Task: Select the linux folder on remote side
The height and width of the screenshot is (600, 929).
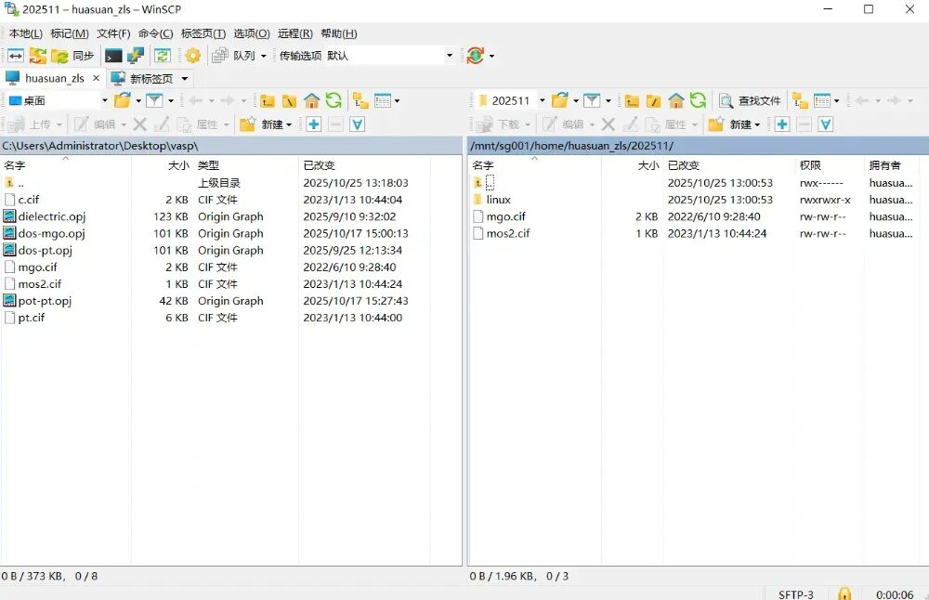Action: 499,200
